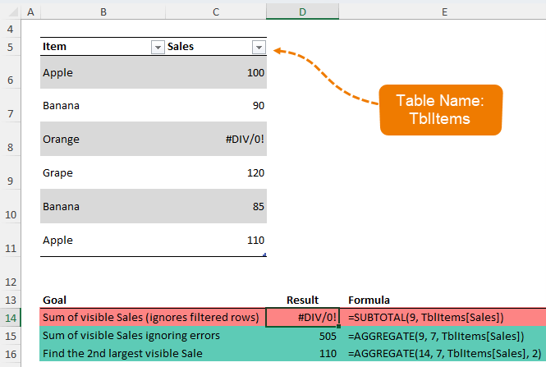Viewport: 546px width, 367px height.
Task: Select the Apple cell in row 11
Action: 103,241
